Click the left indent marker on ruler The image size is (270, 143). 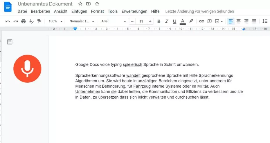tap(75, 29)
